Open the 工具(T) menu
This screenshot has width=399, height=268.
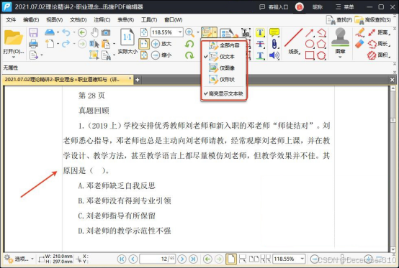(x=149, y=20)
